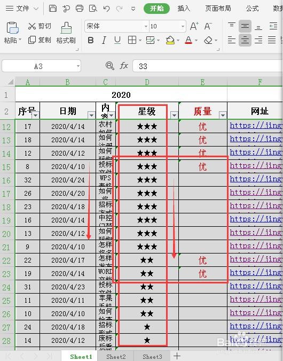Screen dimensions: 283x361
Task: Toggle Bold formatting
Action: (x=91, y=40)
